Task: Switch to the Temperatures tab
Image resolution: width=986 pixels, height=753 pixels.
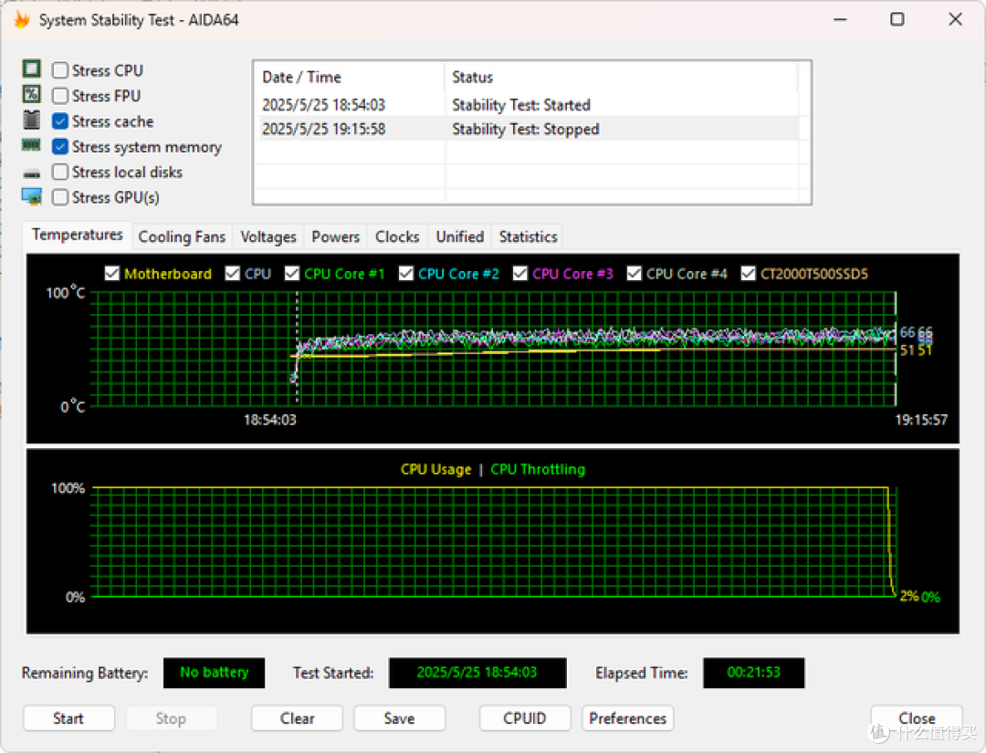Action: click(x=78, y=235)
